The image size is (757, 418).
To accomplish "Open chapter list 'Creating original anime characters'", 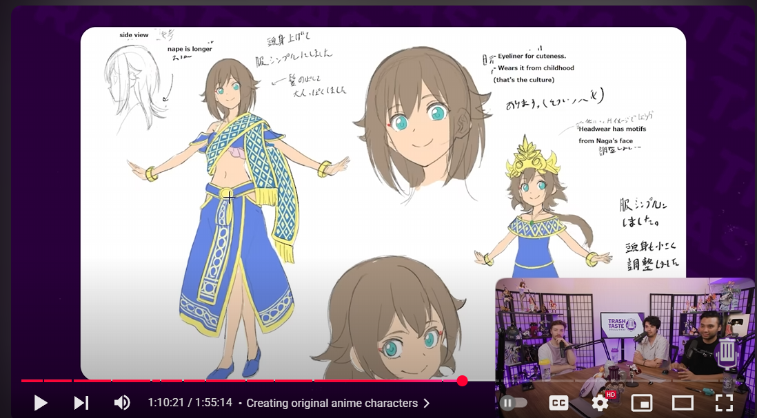I will 337,403.
